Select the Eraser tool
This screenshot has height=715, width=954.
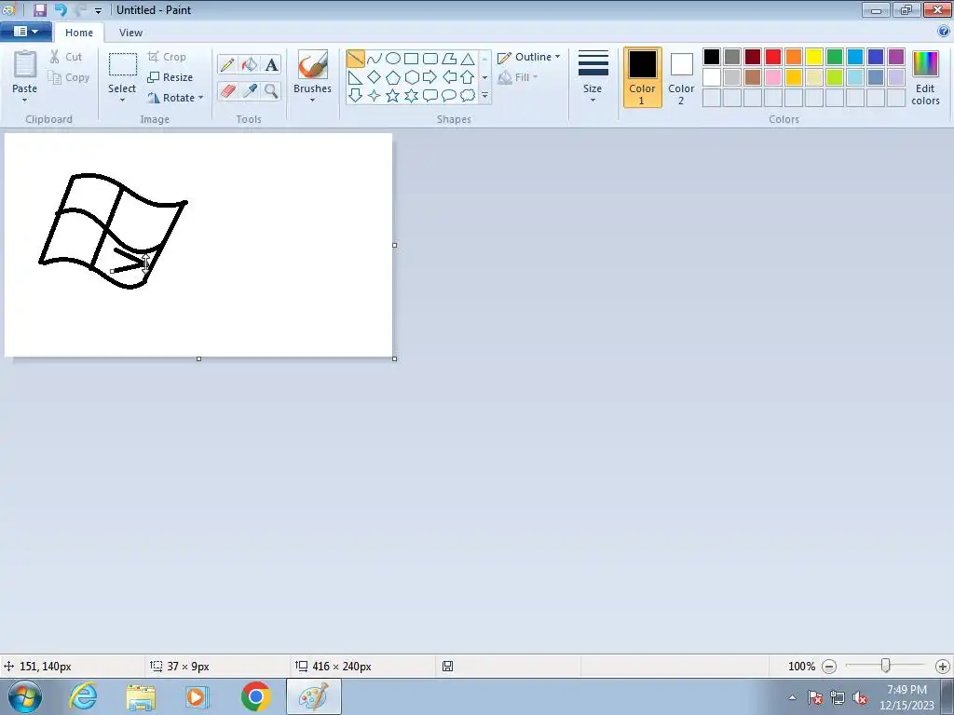[227, 91]
